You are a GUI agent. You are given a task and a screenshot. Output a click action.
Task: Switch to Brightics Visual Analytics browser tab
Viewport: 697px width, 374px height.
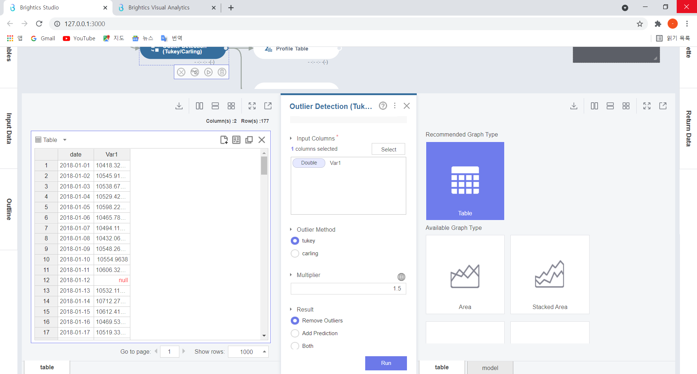point(159,8)
